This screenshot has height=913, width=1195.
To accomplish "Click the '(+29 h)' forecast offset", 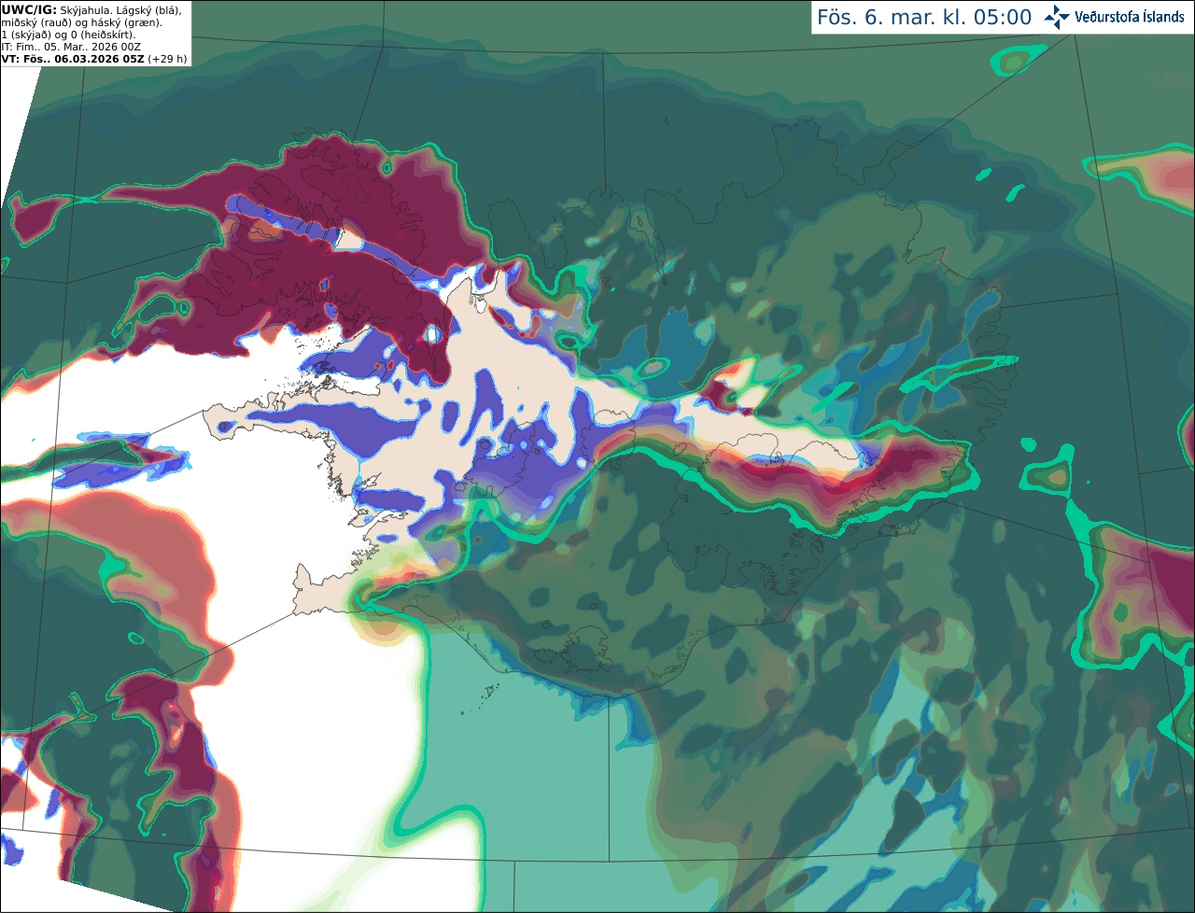I will [x=167, y=59].
